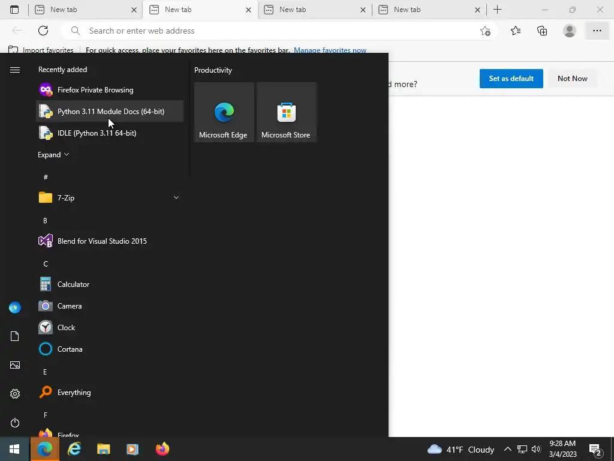Open Edge Settings and more menu
Viewport: 614px width, 461px height.
(x=597, y=31)
